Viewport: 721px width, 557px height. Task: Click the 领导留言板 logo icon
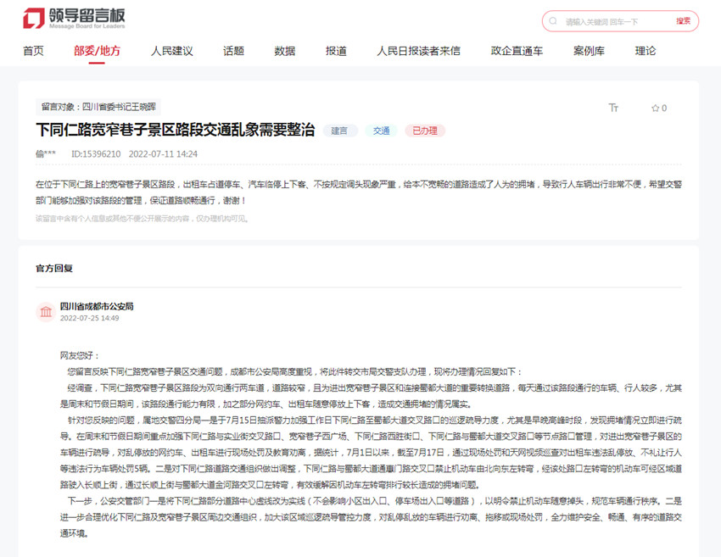click(35, 17)
